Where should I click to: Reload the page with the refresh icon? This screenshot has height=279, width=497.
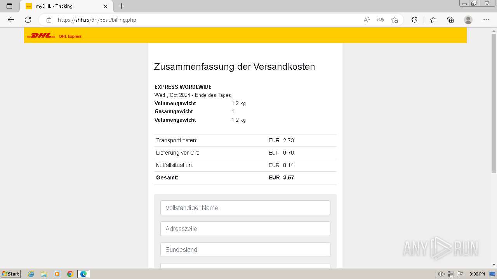(x=28, y=20)
